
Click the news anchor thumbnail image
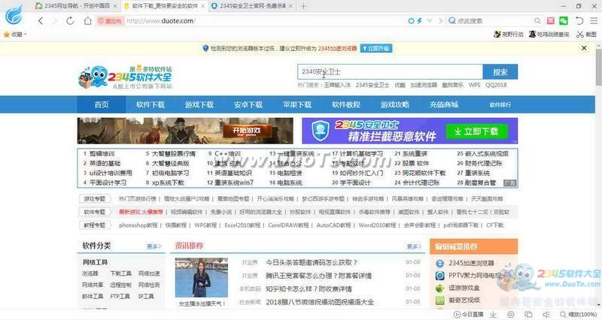[202, 277]
